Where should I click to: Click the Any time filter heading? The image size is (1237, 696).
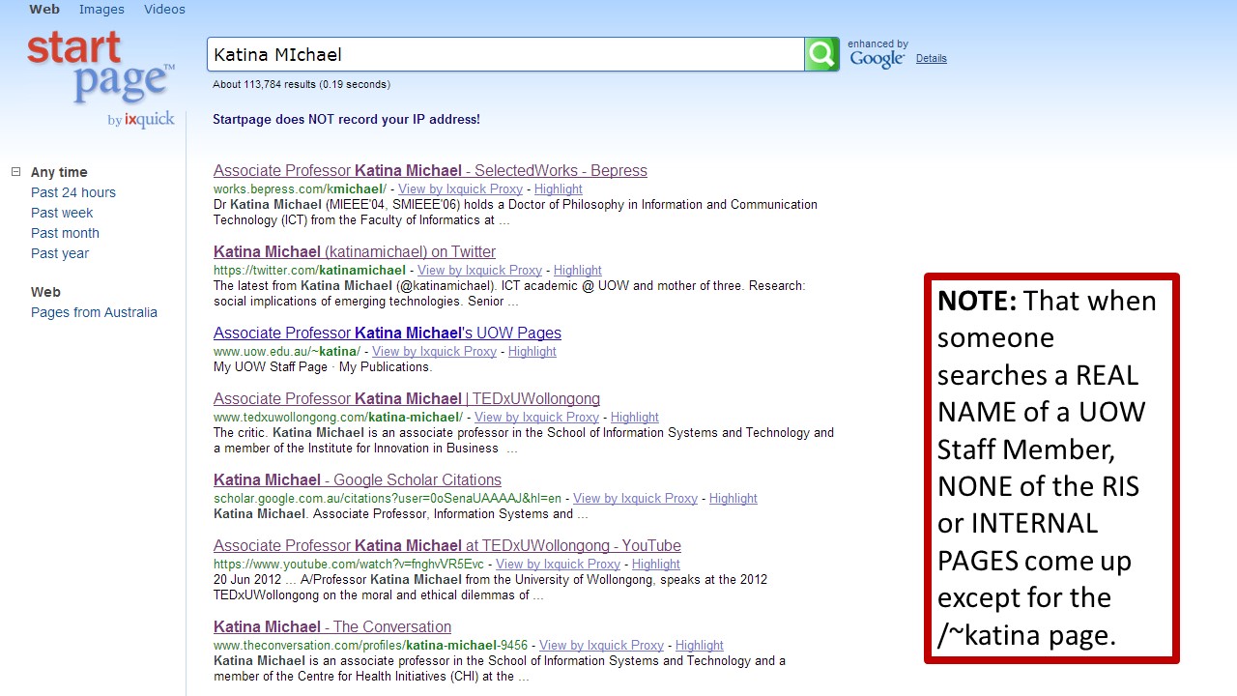[x=59, y=172]
